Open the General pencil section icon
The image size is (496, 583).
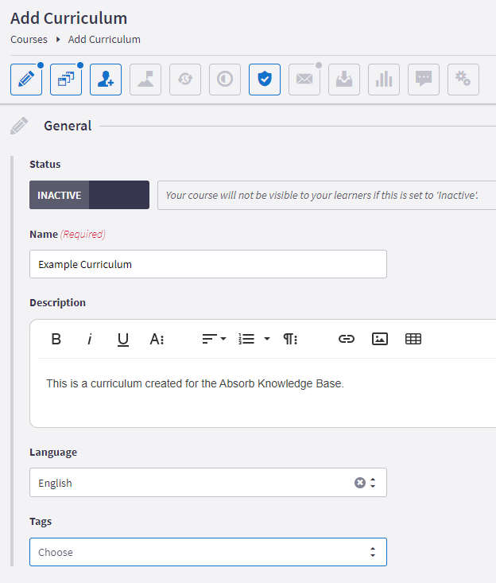point(26,80)
